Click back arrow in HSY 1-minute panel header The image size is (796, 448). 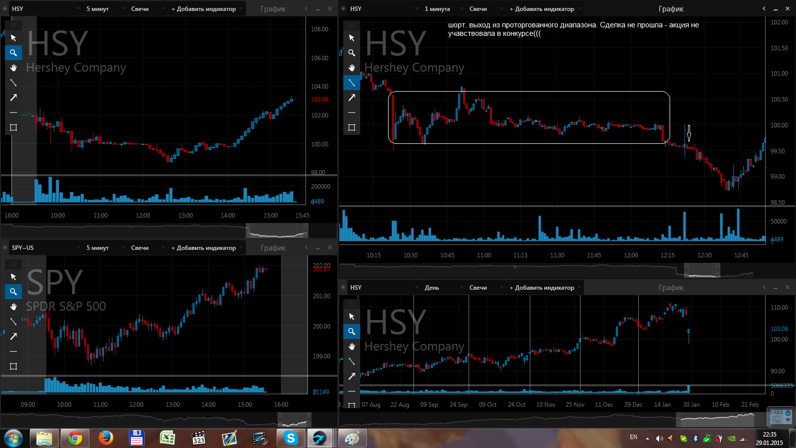tap(764, 8)
